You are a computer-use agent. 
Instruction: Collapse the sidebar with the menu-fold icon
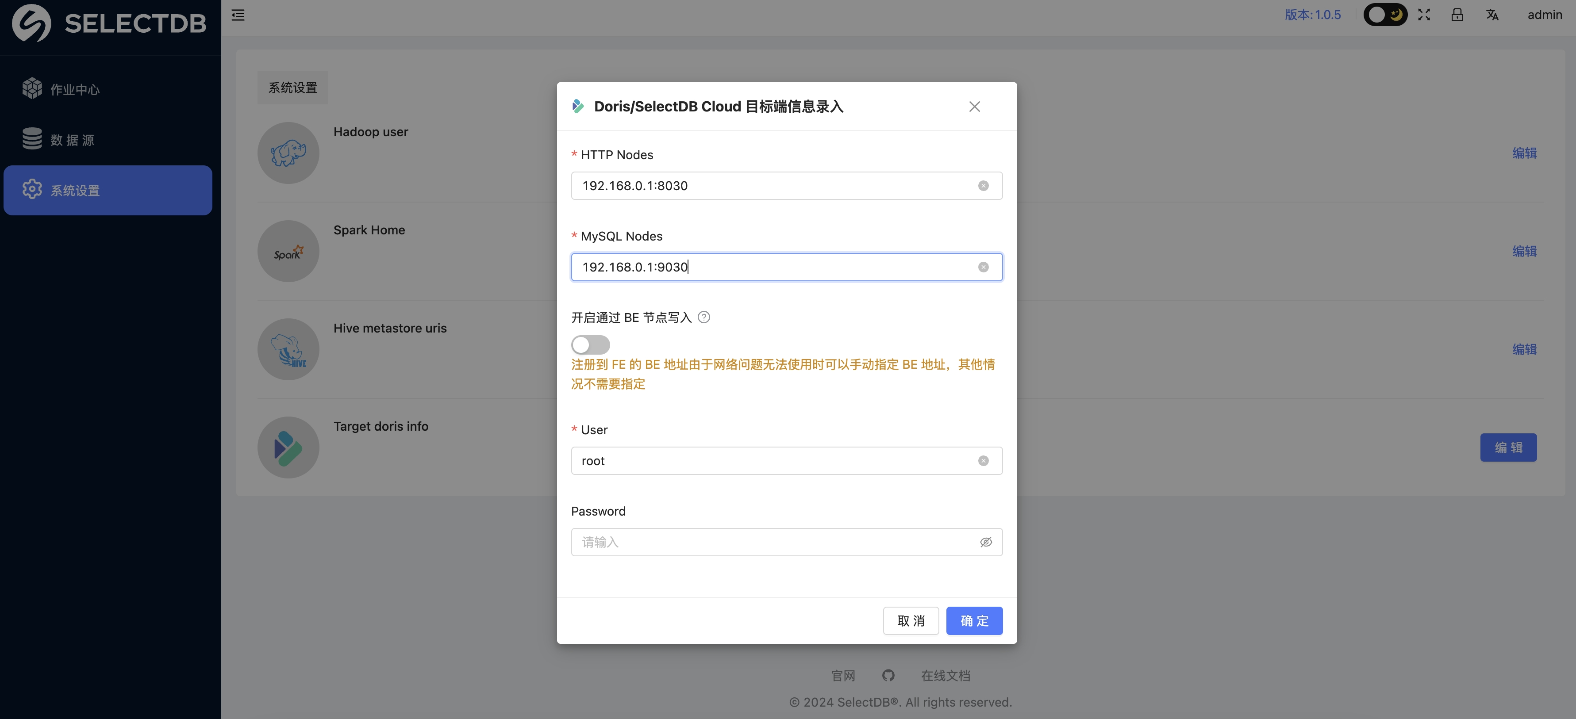point(238,15)
